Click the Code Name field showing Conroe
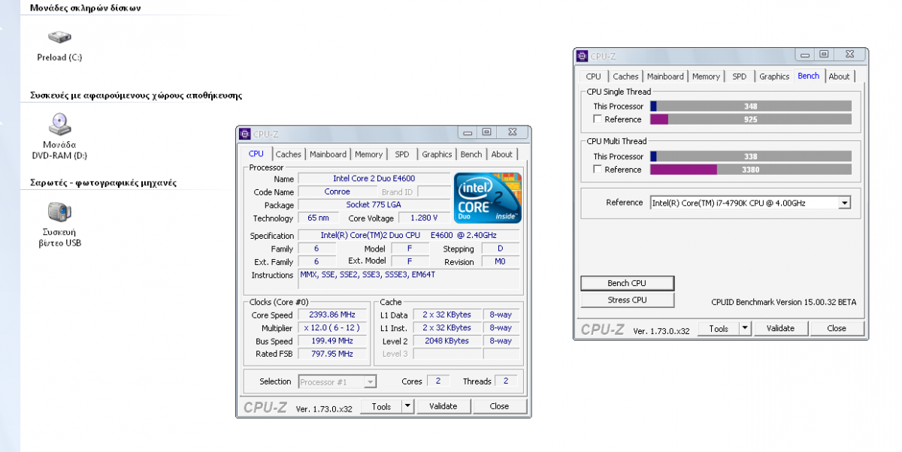 337,192
